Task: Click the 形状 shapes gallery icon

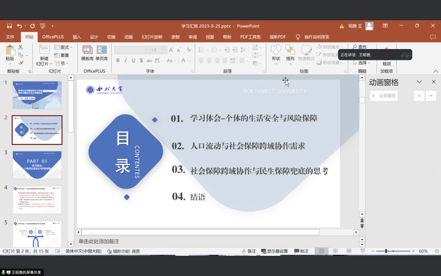Action: [x=276, y=53]
